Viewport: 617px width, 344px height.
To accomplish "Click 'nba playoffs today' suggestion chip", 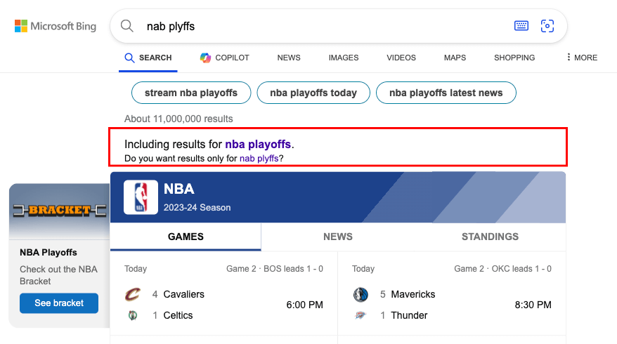I will click(313, 93).
